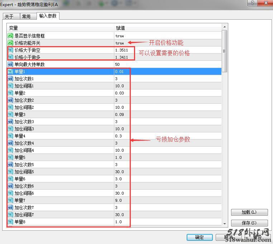Image resolution: width=273 pixels, height=244 pixels.
Task: Switch to the 关于 tab
Action: (x=11, y=16)
